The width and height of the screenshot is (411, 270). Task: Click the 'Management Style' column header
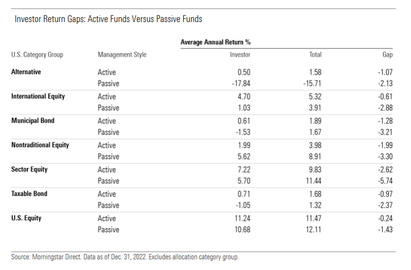[122, 55]
